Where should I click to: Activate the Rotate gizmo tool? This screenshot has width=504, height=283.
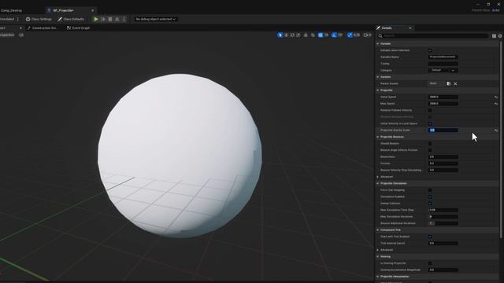point(292,35)
